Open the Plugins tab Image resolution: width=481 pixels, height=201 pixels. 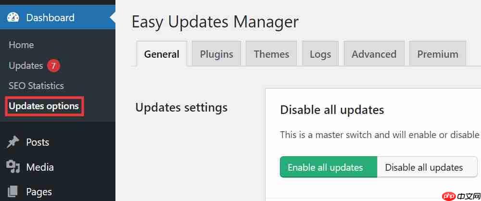[x=216, y=54]
